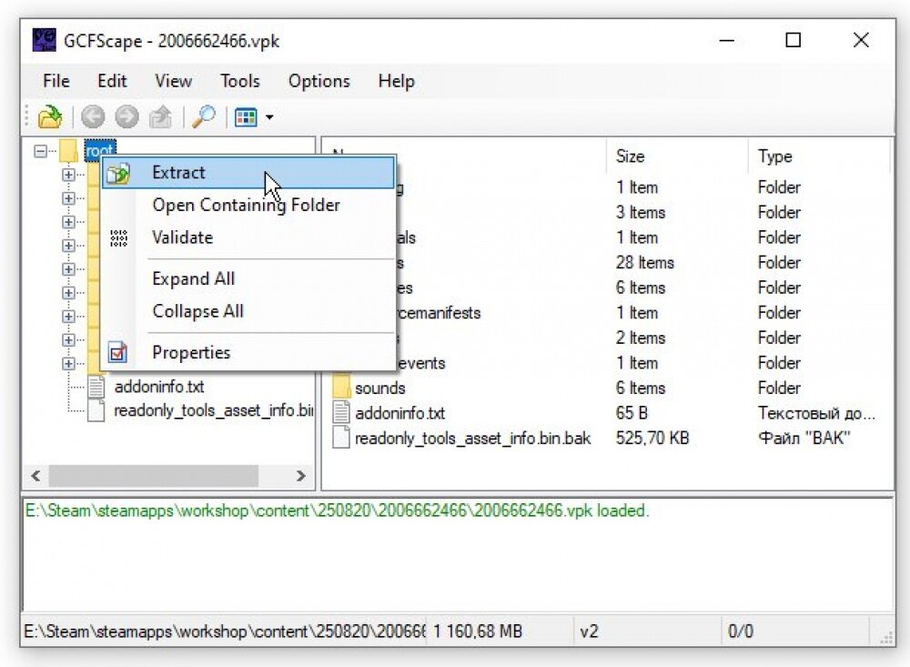Sort list by Size column header
910x667 pixels.
[x=677, y=157]
